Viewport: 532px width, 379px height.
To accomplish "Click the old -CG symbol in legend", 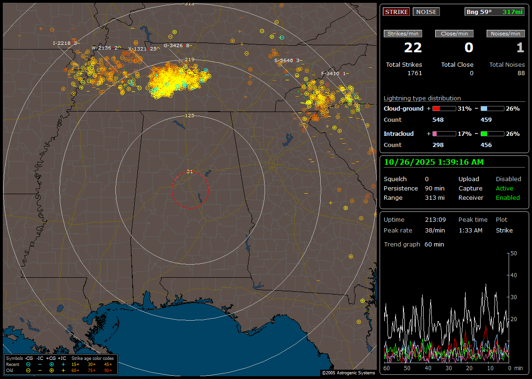I will pos(29,370).
